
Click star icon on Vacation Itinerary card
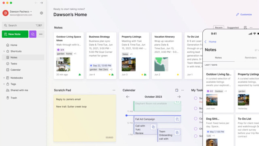(x=178, y=75)
